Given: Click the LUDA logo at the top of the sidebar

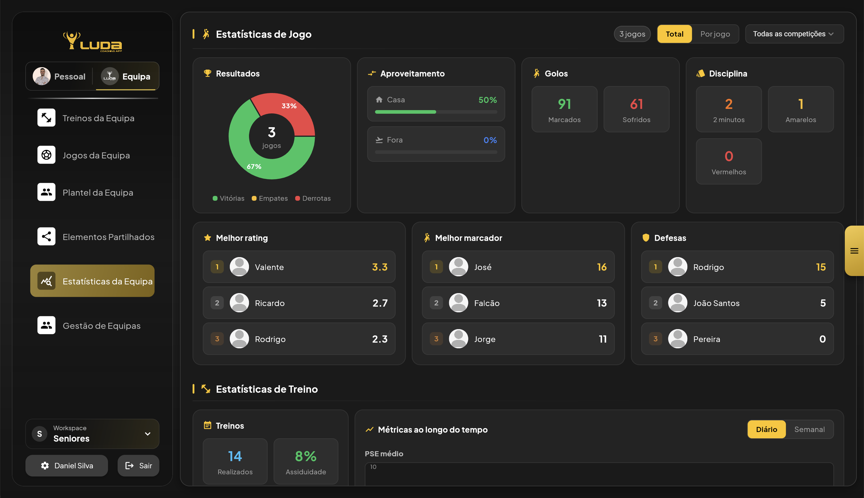Looking at the screenshot, I should [x=92, y=42].
